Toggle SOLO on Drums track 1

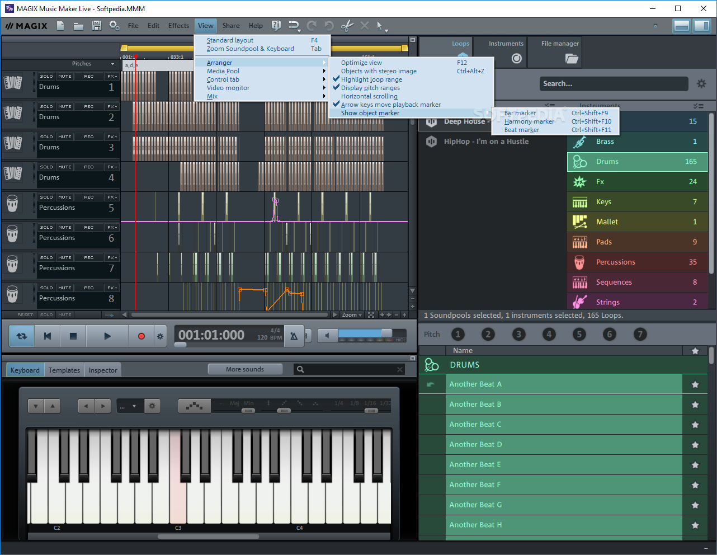point(46,77)
